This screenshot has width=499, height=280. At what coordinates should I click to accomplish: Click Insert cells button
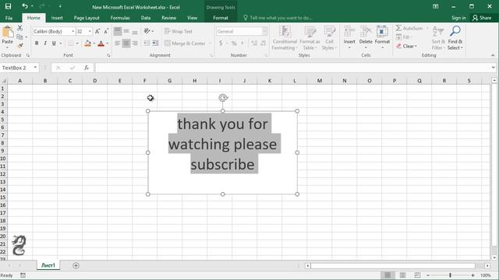point(349,38)
